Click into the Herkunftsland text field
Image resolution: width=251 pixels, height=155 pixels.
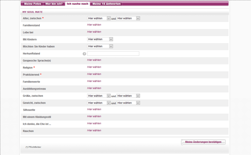pos(113,54)
